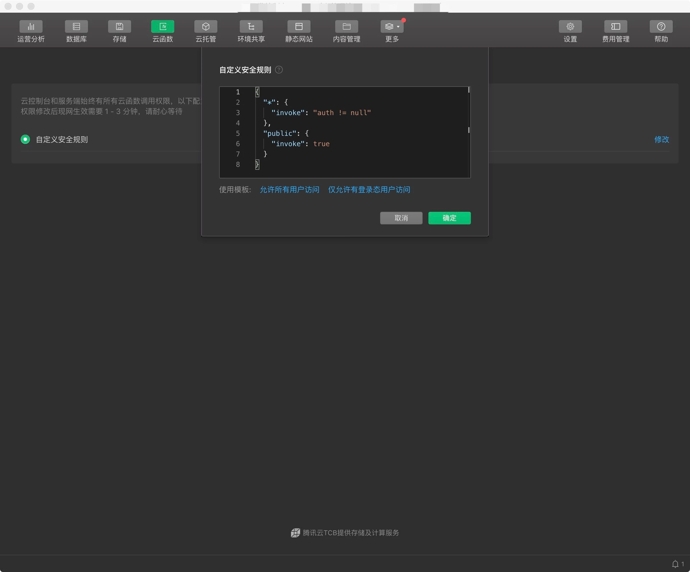Screen dimensions: 690x572
Task: Open the 云托管 cloud hosting icon
Action: (206, 27)
